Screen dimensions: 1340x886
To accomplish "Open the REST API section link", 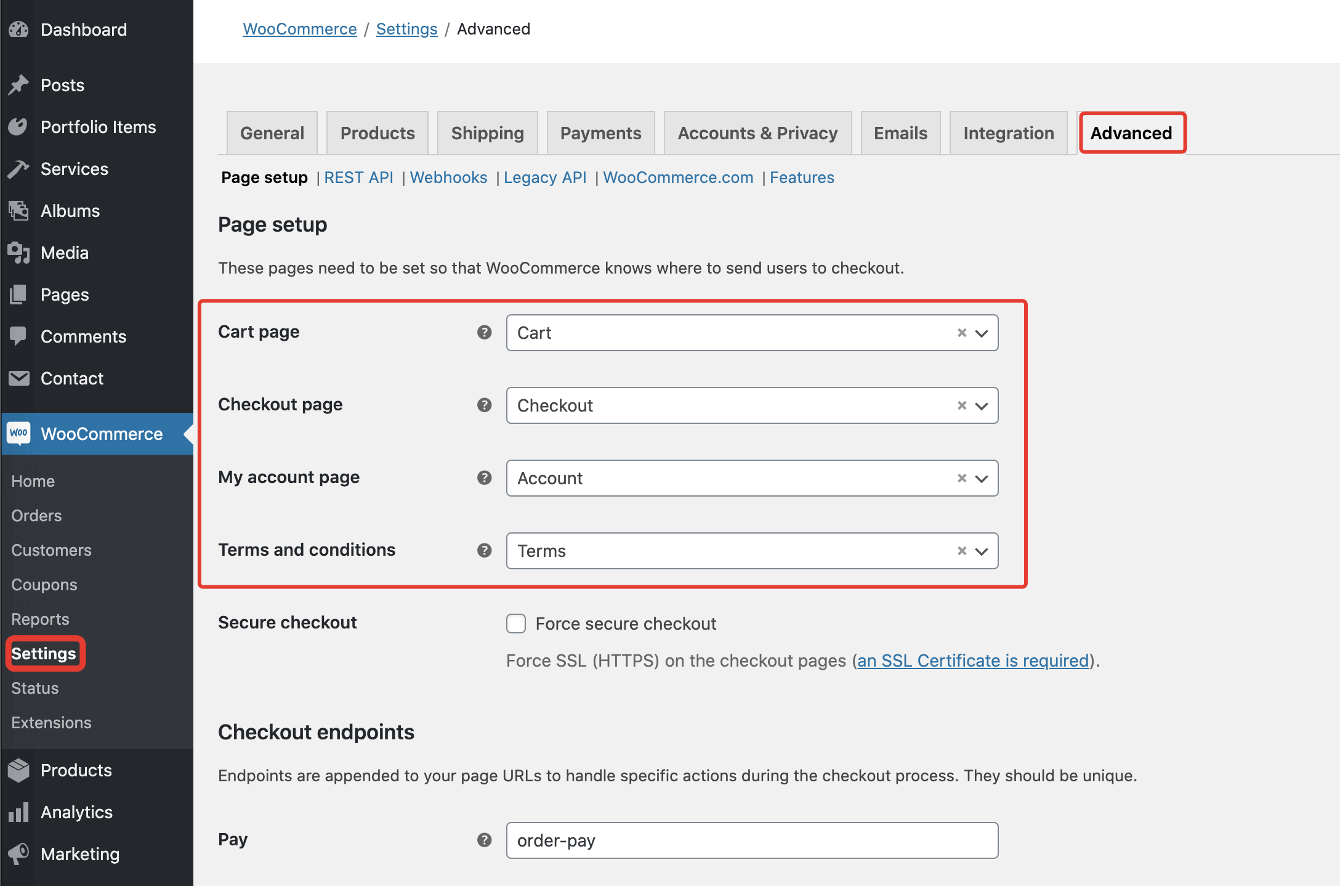I will (x=358, y=177).
